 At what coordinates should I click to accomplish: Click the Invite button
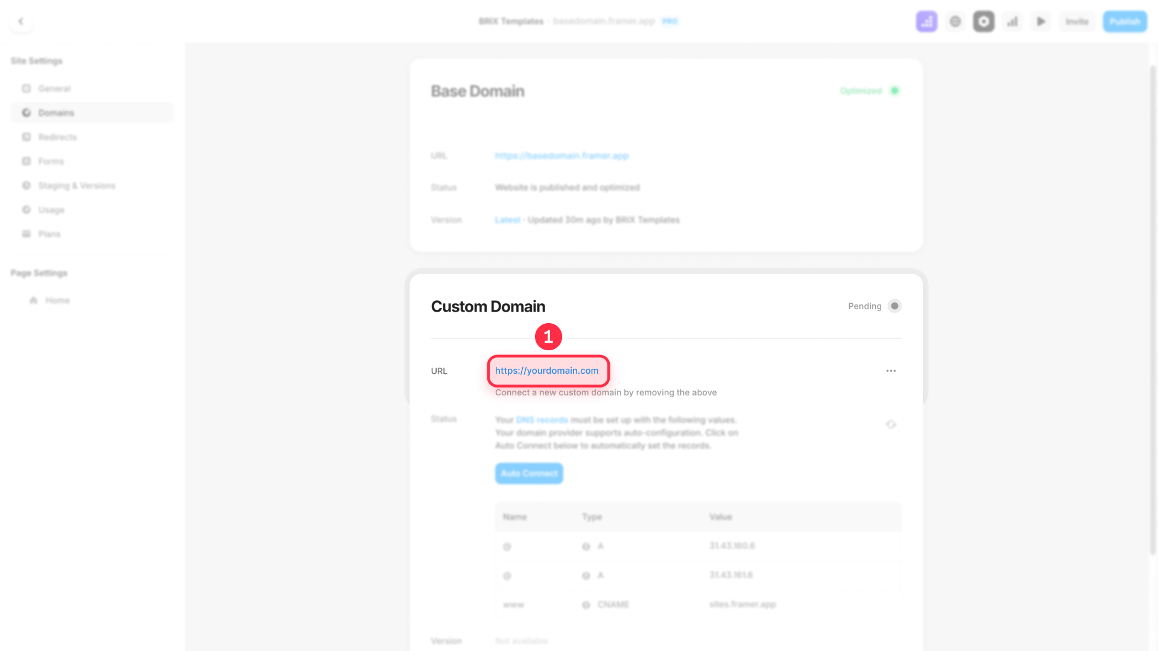[x=1077, y=22]
